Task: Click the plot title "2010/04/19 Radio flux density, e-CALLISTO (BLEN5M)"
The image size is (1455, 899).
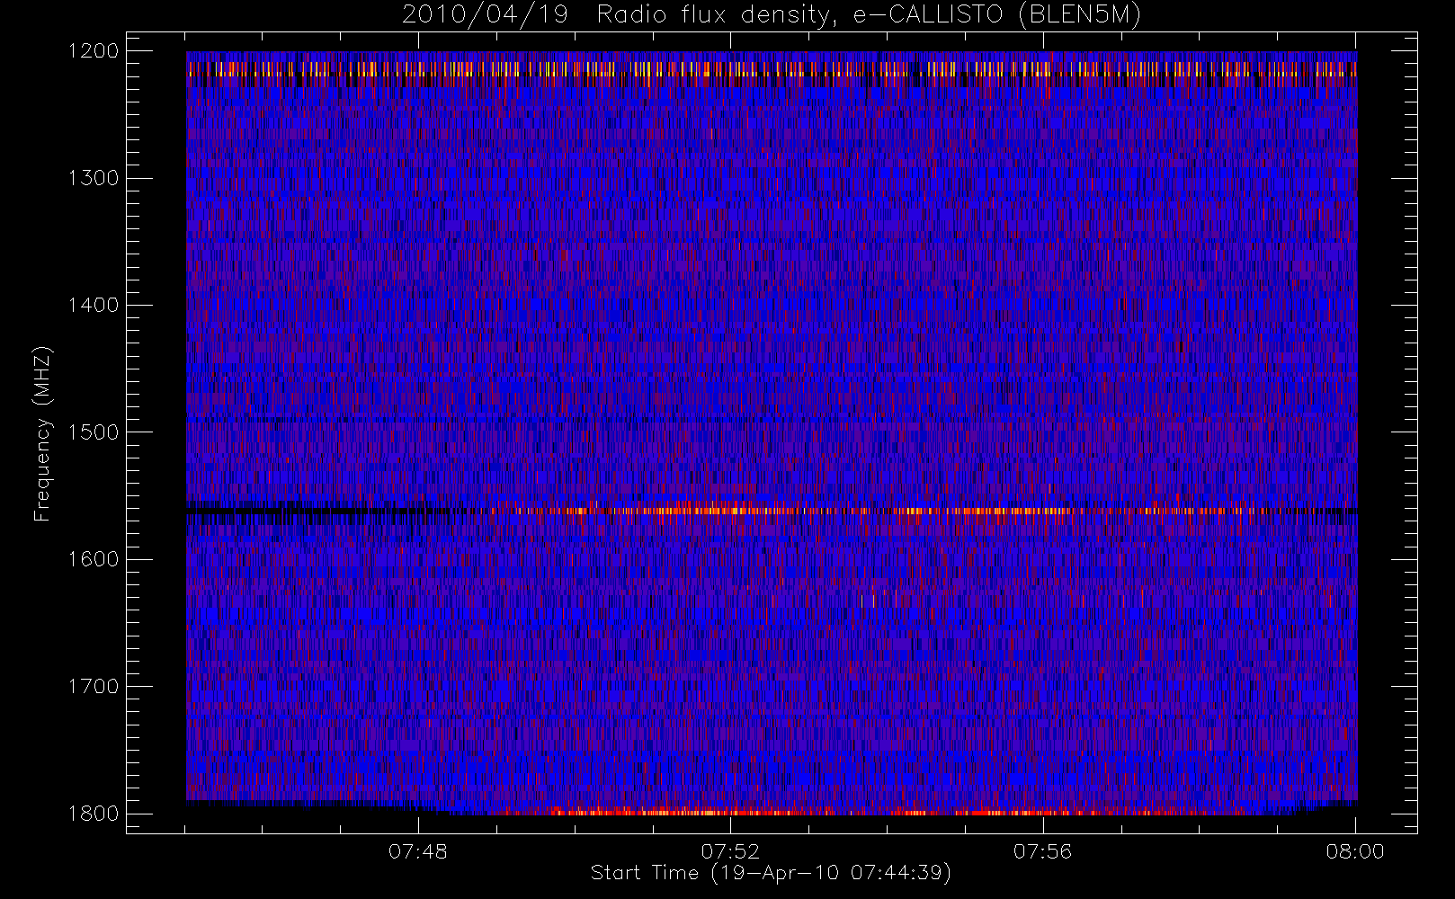Action: (x=771, y=15)
